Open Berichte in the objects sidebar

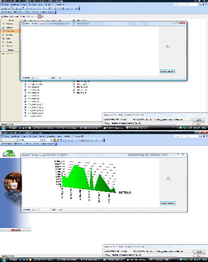click(9, 35)
